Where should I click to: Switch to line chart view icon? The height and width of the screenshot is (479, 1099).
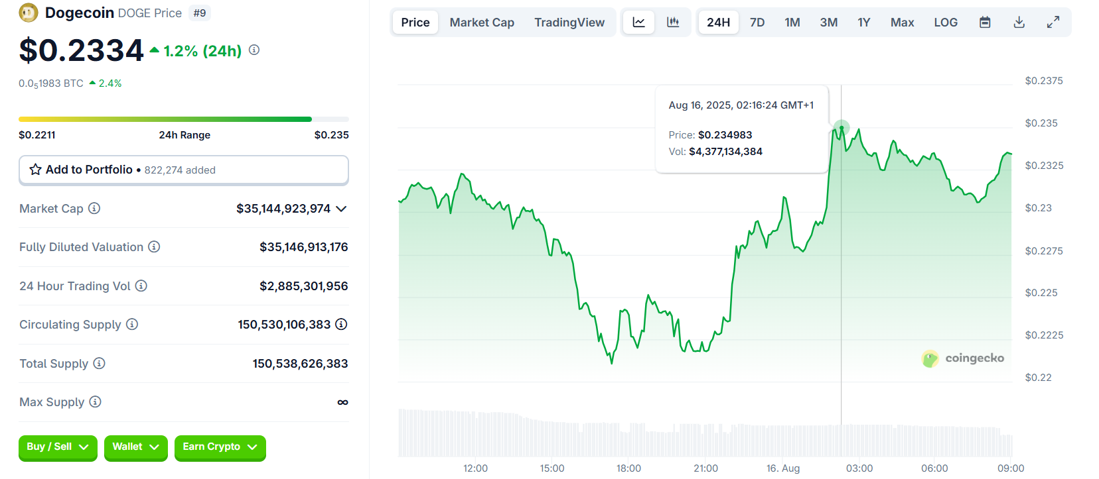[x=638, y=23]
